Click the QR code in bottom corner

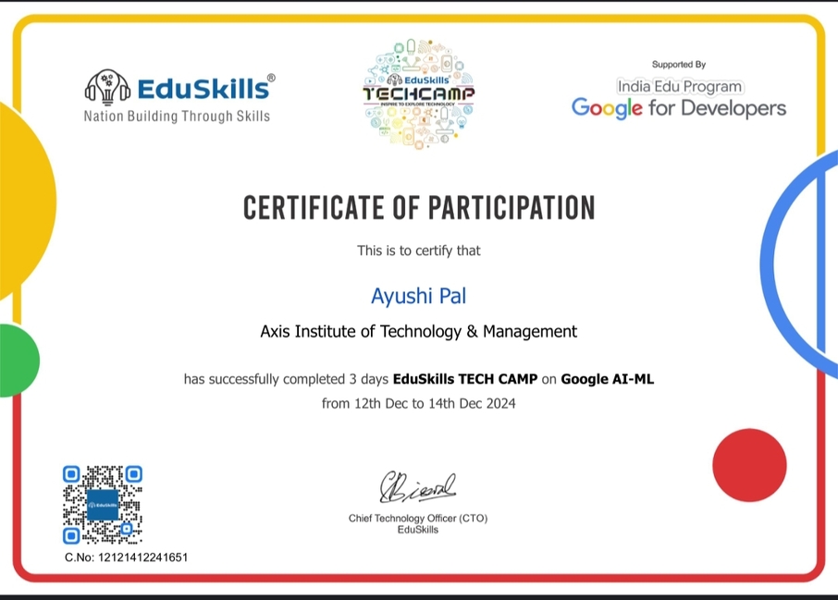[103, 505]
